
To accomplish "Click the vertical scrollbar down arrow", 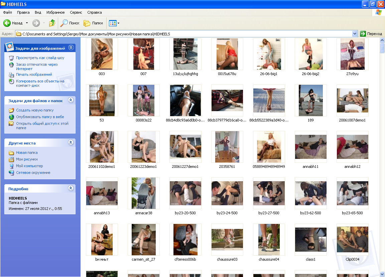I will pos(382,274).
